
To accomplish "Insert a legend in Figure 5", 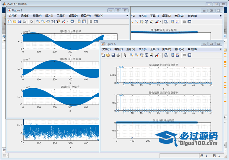I will coord(177,55).
